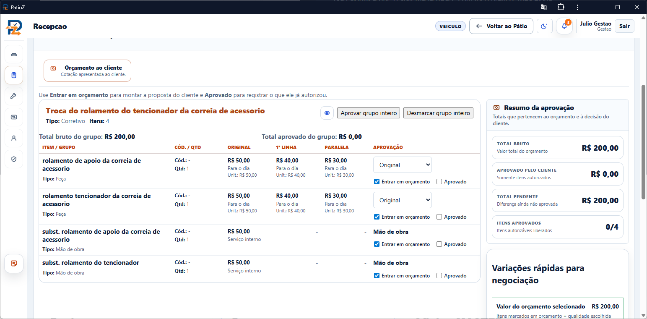
Task: Click the Aprovado pelo cliente summary card
Action: click(558, 174)
